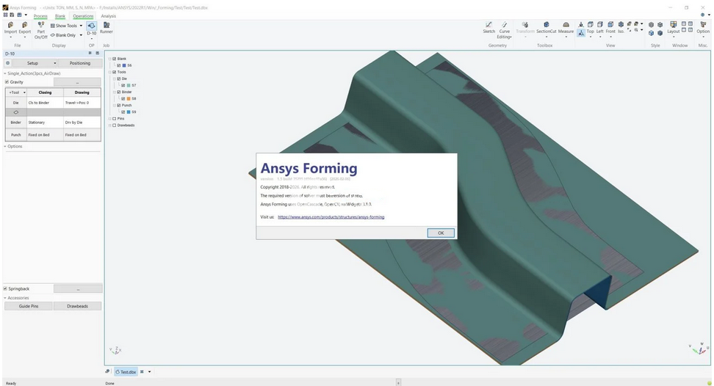This screenshot has width=714, height=386.
Task: Expand the Options section
Action: (15, 147)
